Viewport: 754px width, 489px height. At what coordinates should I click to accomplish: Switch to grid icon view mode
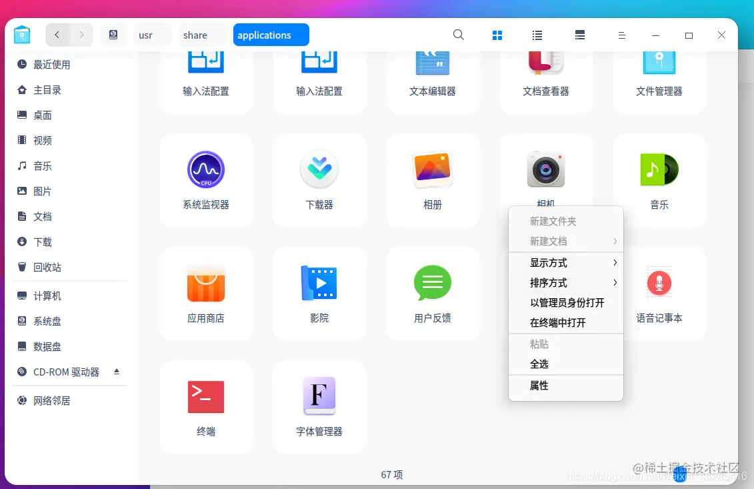click(497, 35)
